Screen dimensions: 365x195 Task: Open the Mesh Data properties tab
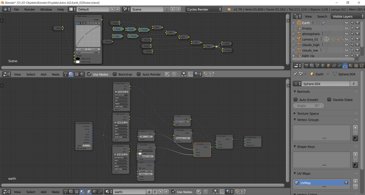coord(345,66)
